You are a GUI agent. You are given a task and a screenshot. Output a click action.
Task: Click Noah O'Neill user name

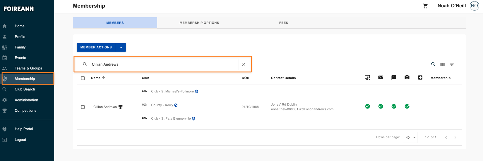[452, 6]
